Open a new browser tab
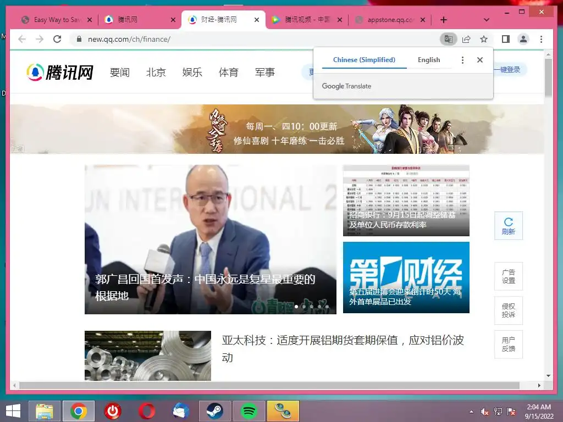Image resolution: width=563 pixels, height=422 pixels. (444, 20)
